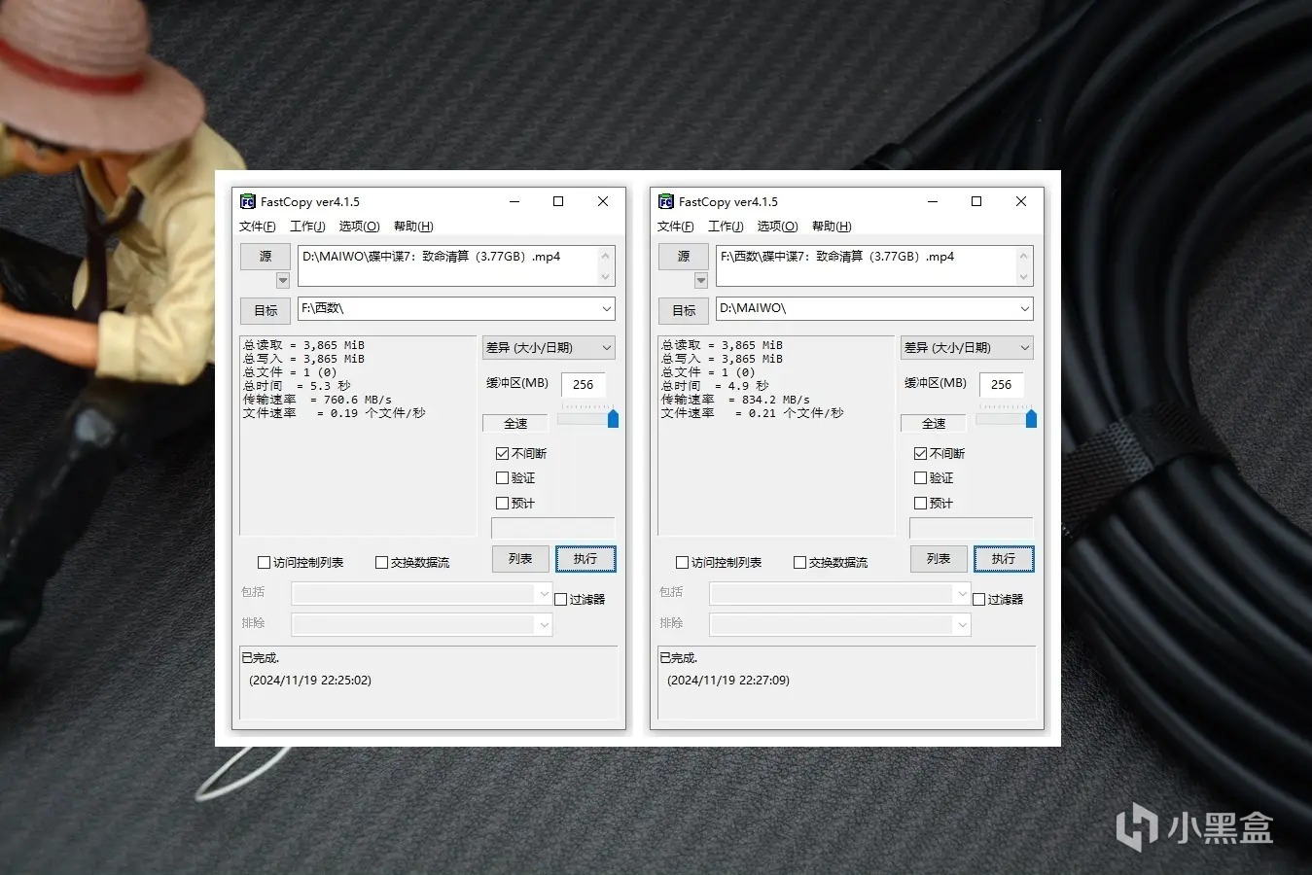Expand source history arrow under 源 in left window
This screenshot has width=1312, height=875.
(283, 280)
